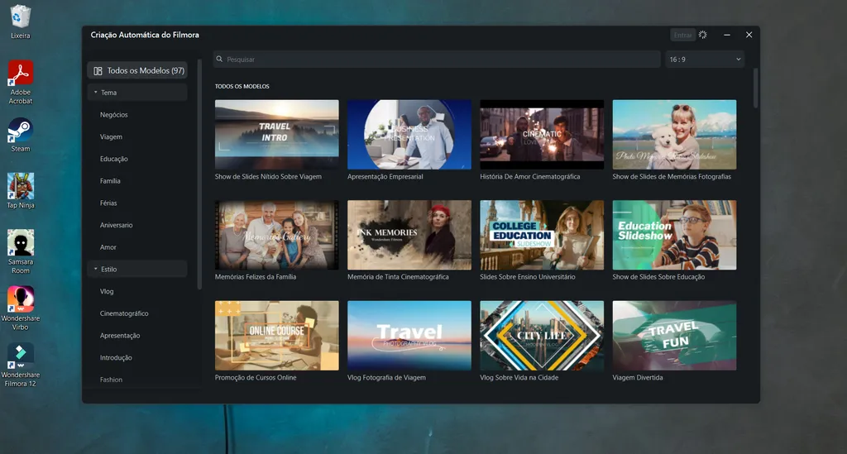Open Adobe Acrobat desktop icon
Image resolution: width=847 pixels, height=454 pixels.
21,74
